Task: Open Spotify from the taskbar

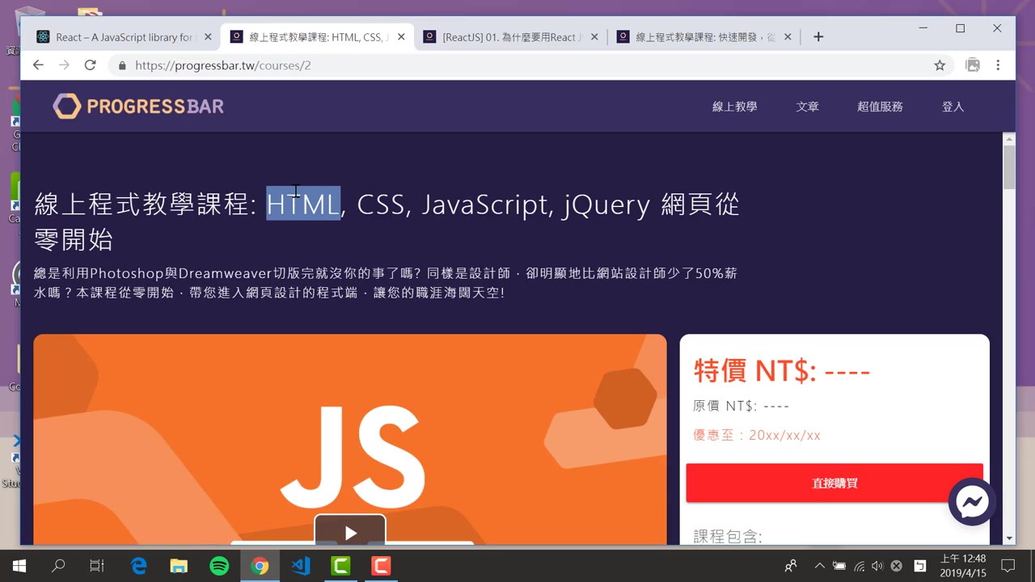Action: click(219, 566)
